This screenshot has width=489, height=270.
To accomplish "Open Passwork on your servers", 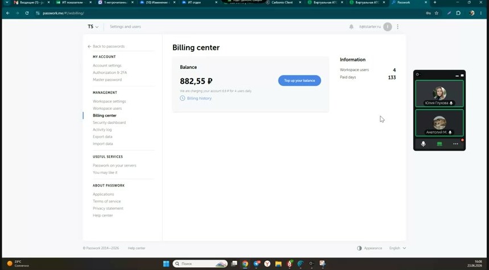I will click(114, 165).
